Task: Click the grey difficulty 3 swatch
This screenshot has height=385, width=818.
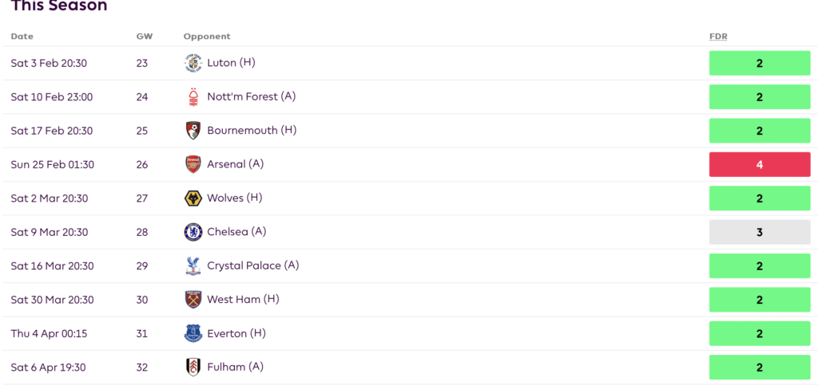Action: (x=759, y=233)
